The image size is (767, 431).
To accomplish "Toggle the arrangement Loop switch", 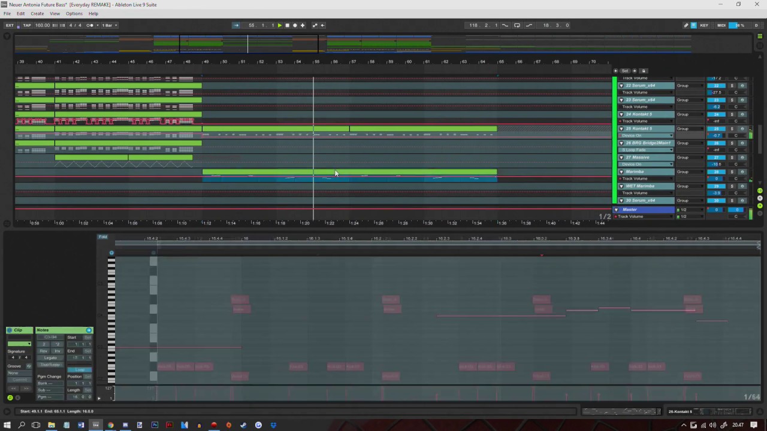I will (517, 25).
